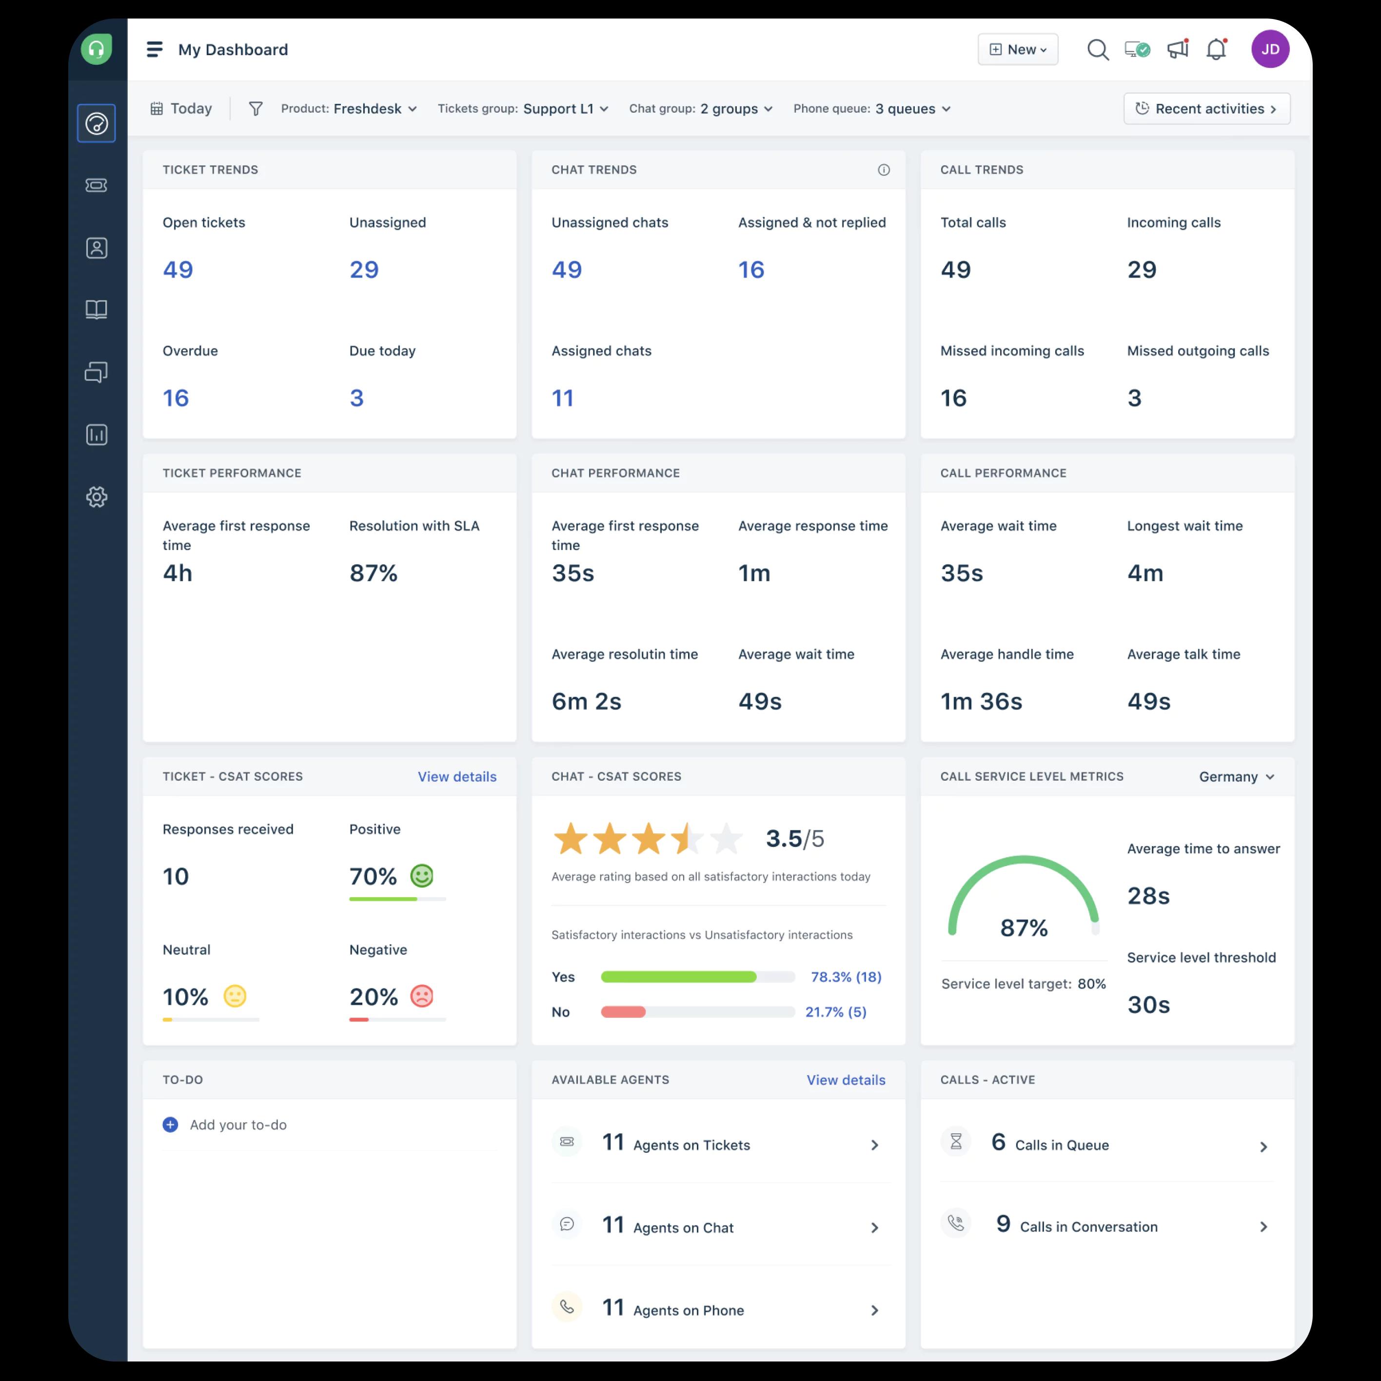Click the My Dashboard title
Viewport: 1381px width, 1381px height.
click(x=233, y=49)
